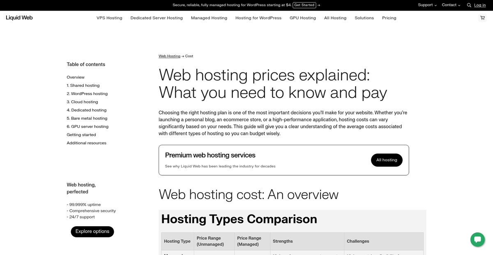The width and height of the screenshot is (493, 255).
Task: Click the Hosting Type column header
Action: (177, 241)
